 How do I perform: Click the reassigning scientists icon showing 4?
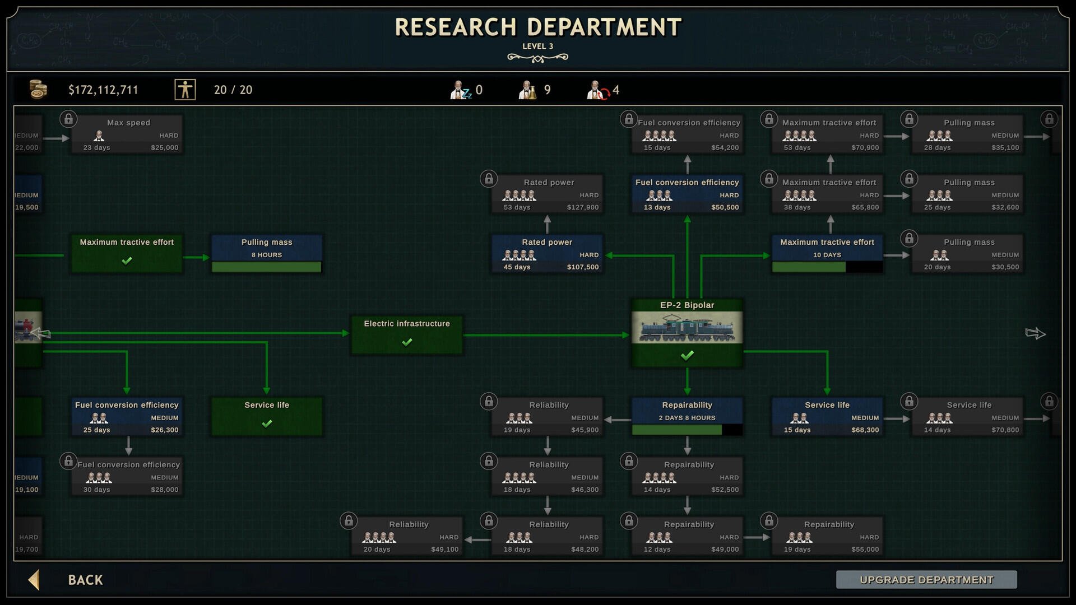[x=597, y=90]
